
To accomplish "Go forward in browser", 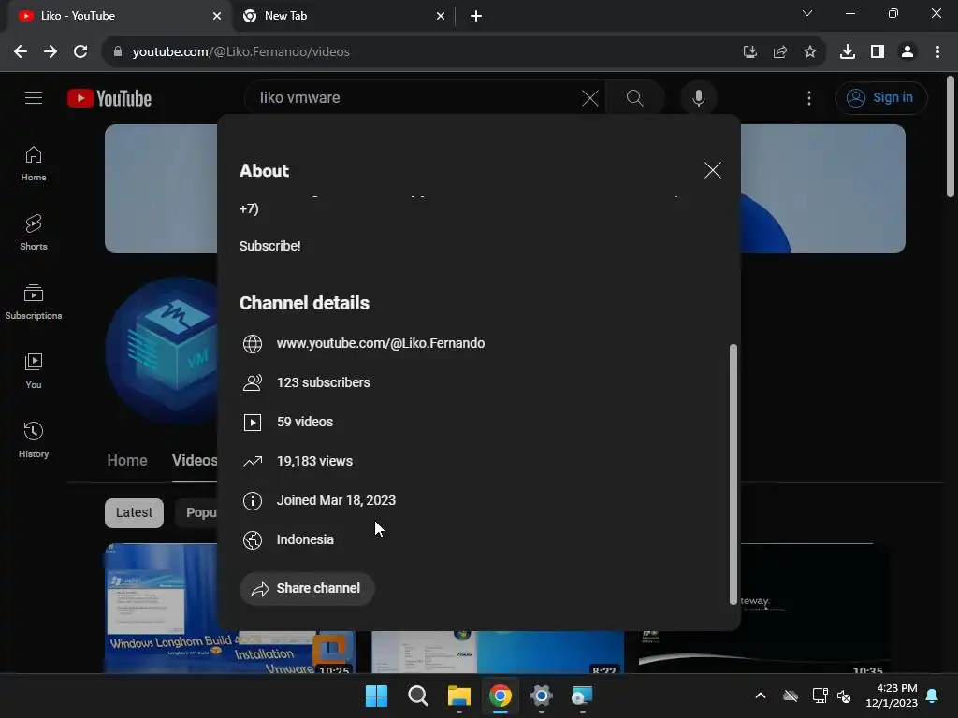I will (51, 52).
